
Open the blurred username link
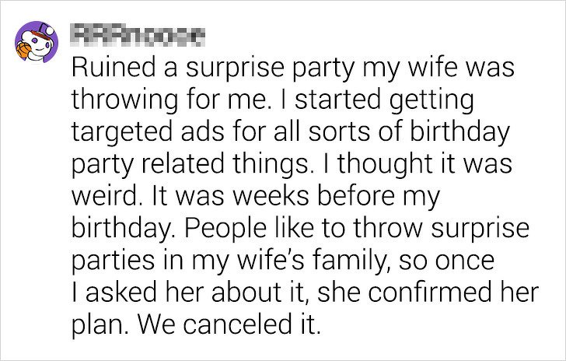[138, 37]
